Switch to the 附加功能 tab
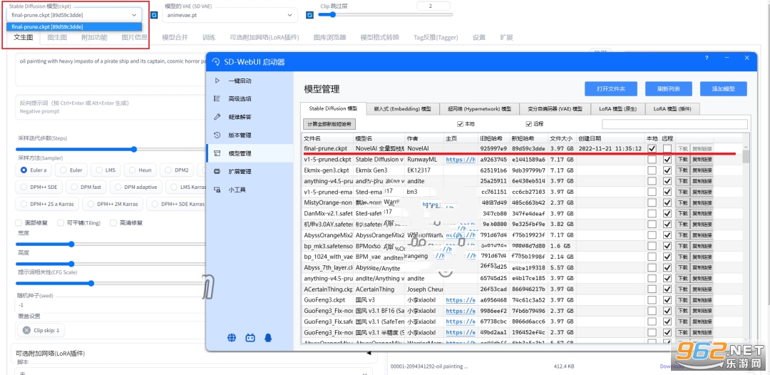Image resolution: width=770 pixels, height=375 pixels. (x=94, y=37)
